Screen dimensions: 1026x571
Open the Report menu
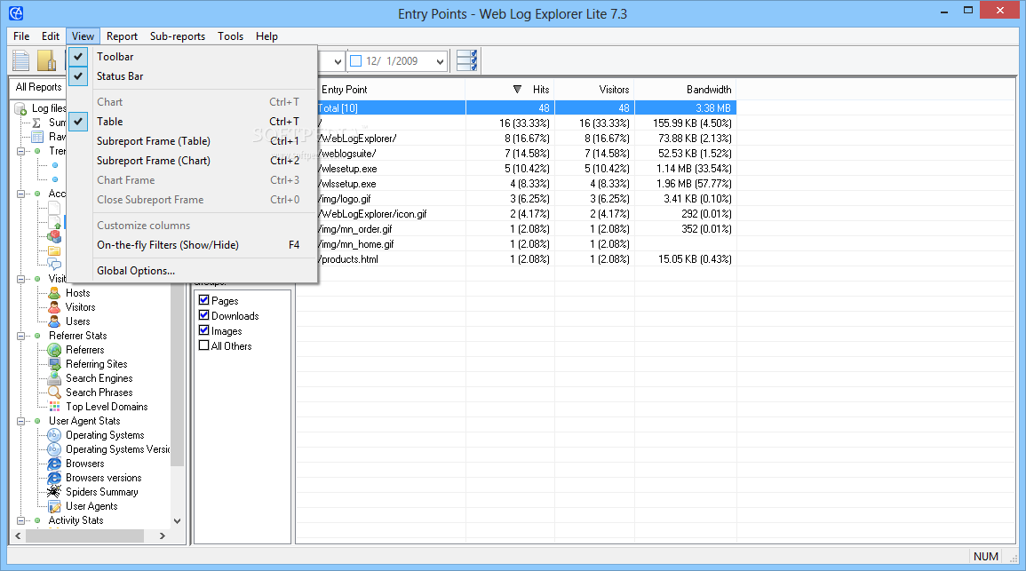tap(122, 36)
